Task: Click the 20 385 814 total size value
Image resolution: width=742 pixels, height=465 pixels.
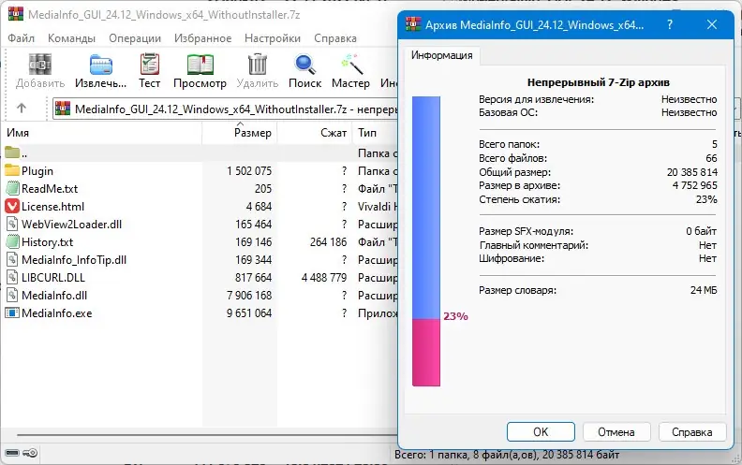Action: coord(691,172)
